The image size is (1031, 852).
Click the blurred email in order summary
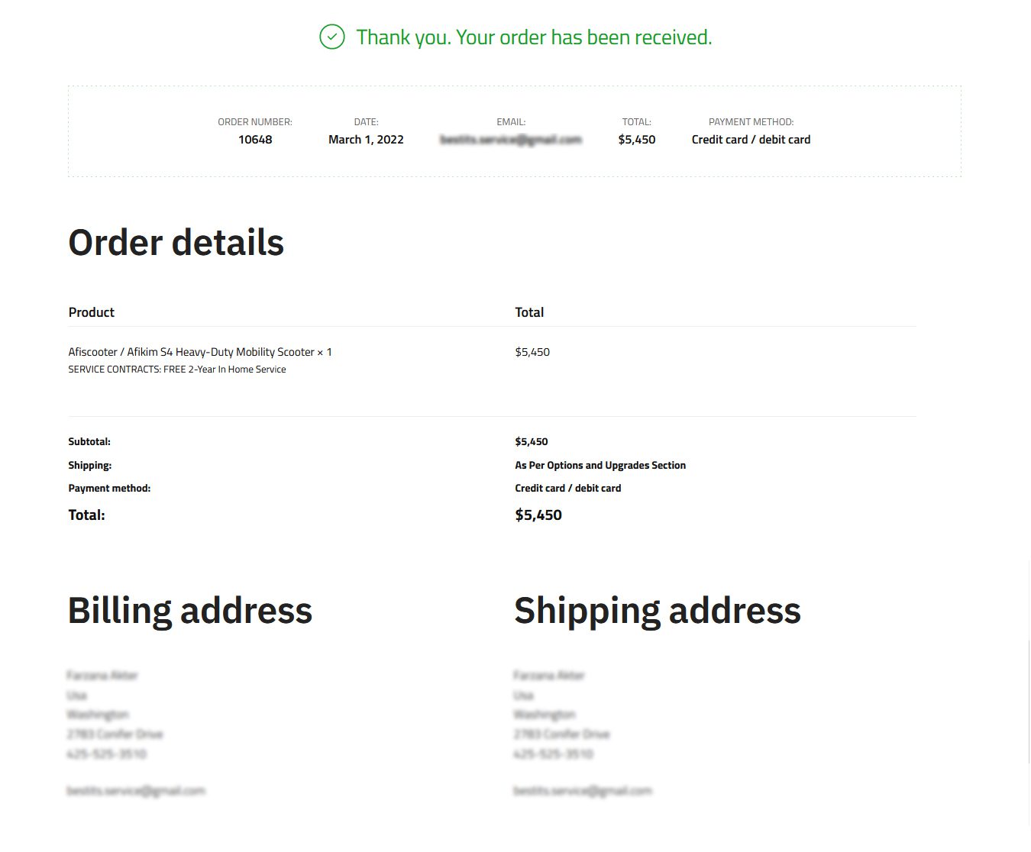(x=511, y=140)
